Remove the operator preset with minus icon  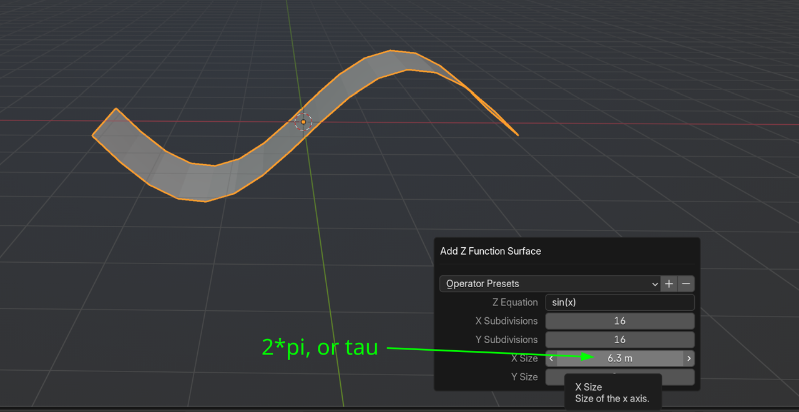[x=686, y=283]
